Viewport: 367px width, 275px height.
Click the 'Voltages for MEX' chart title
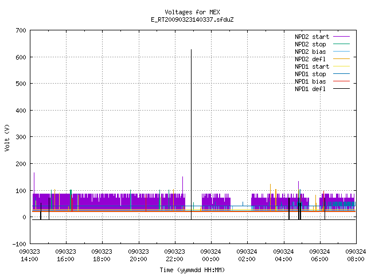click(x=192, y=12)
